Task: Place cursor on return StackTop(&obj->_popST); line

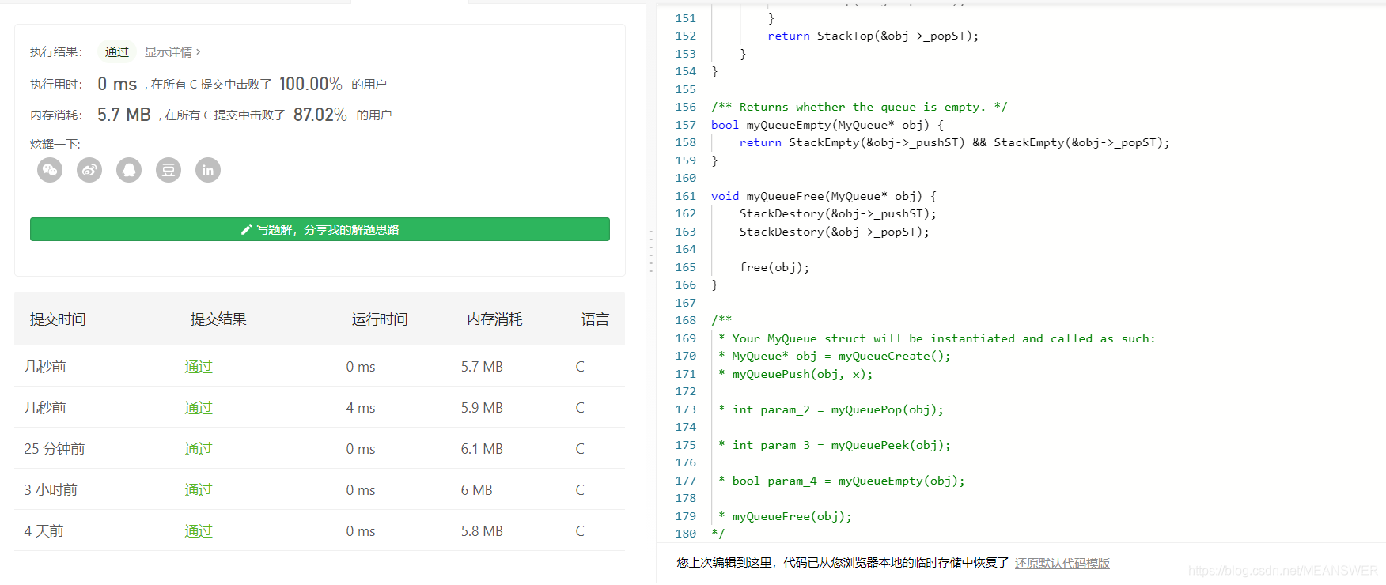Action: 873,36
